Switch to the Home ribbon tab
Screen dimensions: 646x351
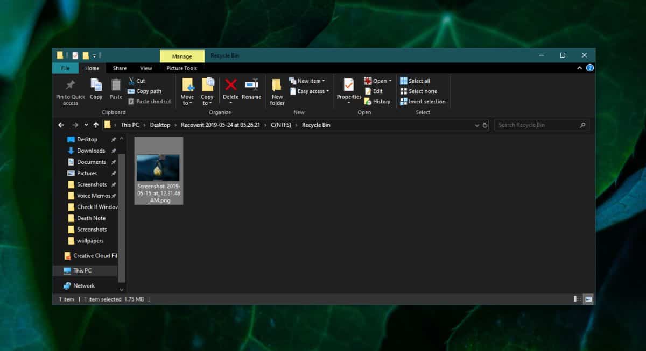point(92,68)
